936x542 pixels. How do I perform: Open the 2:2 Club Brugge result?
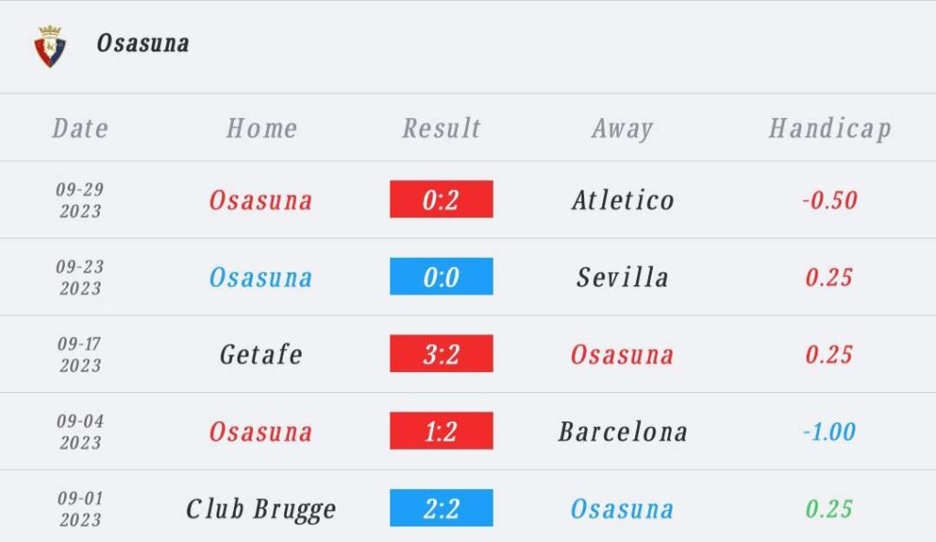click(441, 508)
